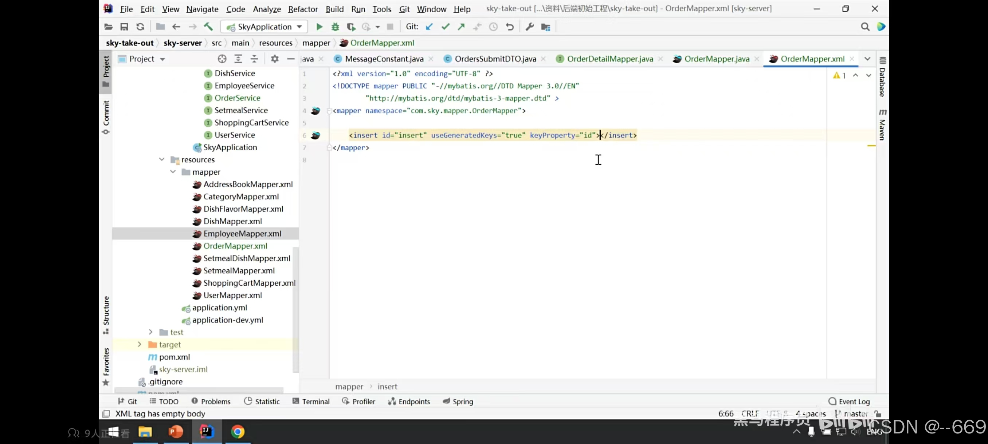Click the green Run button

point(319,27)
